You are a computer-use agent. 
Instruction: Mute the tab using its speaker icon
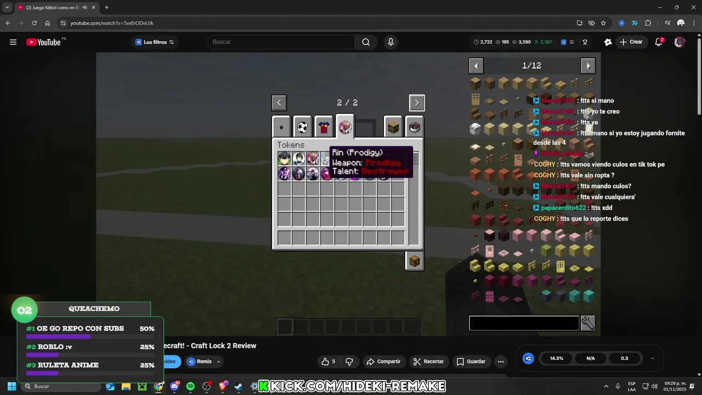coord(84,7)
